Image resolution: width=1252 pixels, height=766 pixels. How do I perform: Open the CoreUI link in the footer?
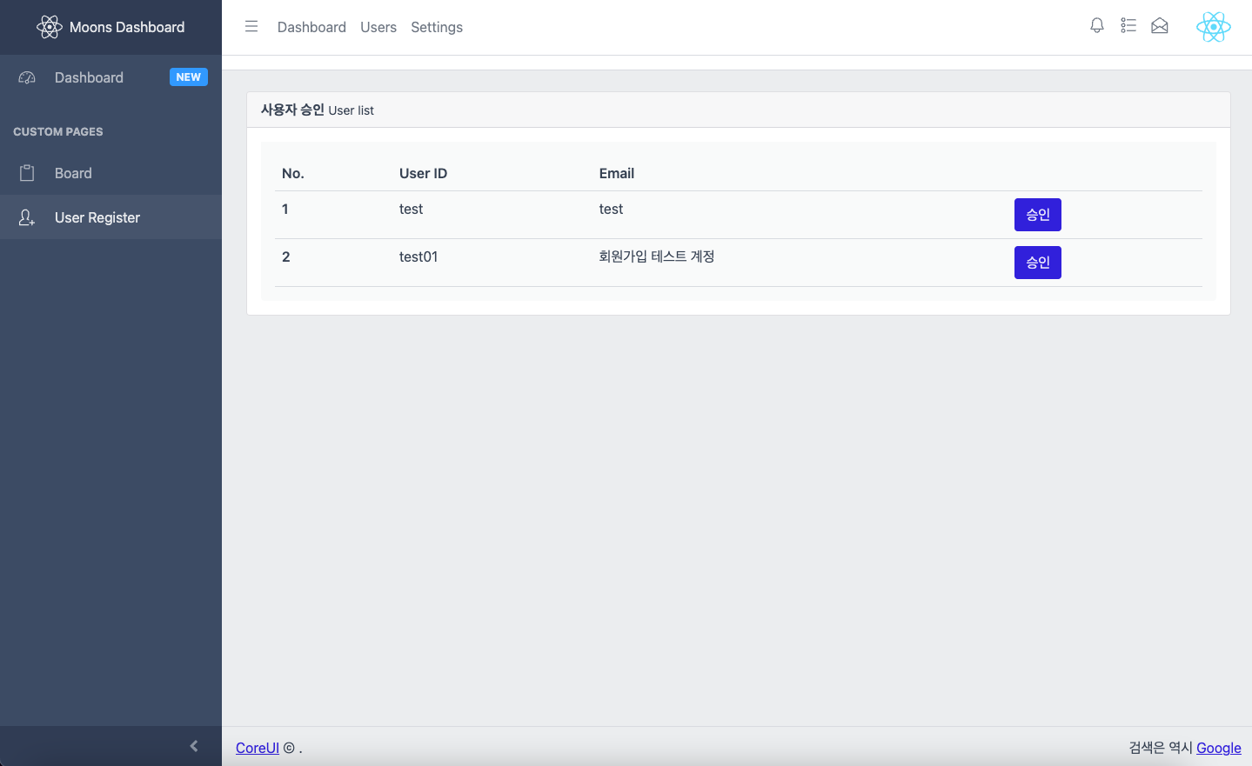click(x=257, y=748)
